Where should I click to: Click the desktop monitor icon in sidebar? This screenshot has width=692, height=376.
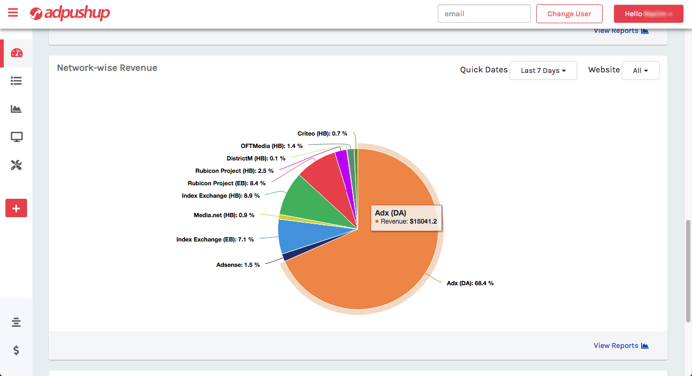pyautogui.click(x=16, y=137)
